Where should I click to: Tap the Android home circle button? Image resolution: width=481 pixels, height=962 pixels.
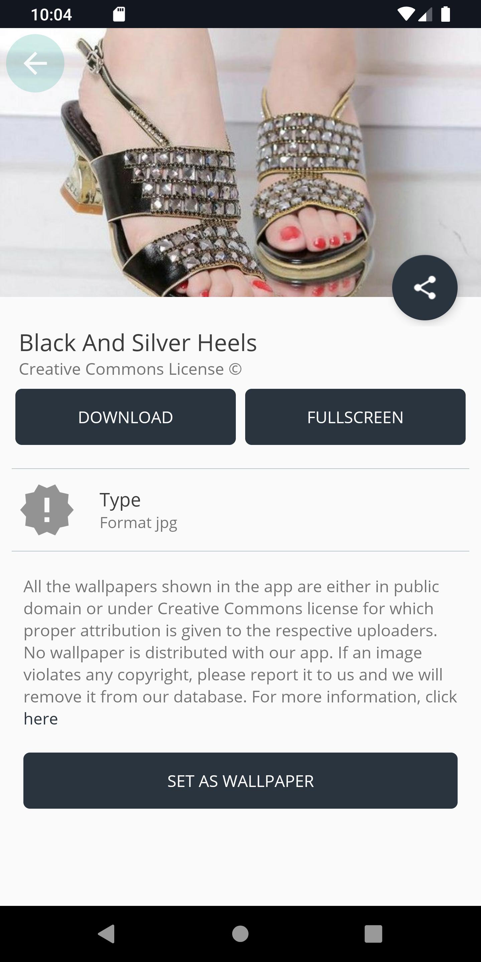tap(240, 934)
